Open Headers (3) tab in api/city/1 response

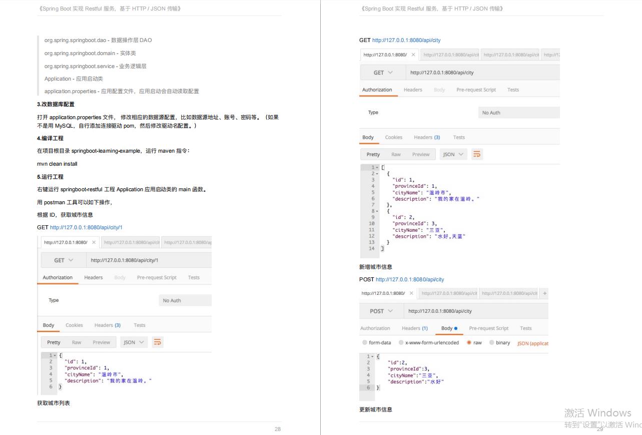(108, 325)
